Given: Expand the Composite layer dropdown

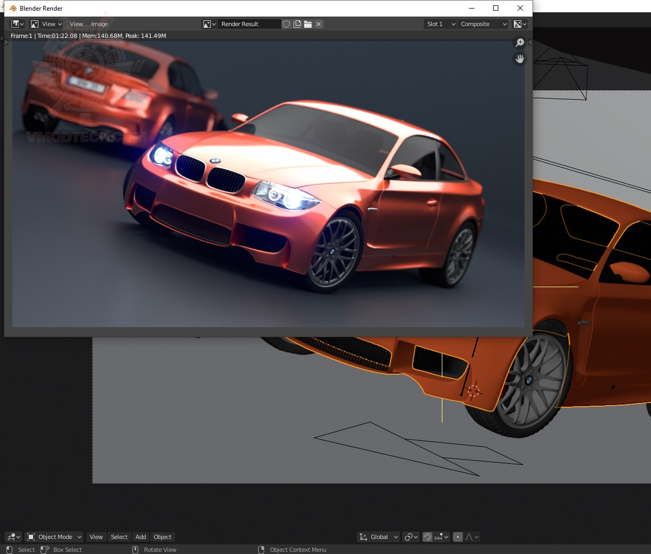Looking at the screenshot, I should (483, 24).
